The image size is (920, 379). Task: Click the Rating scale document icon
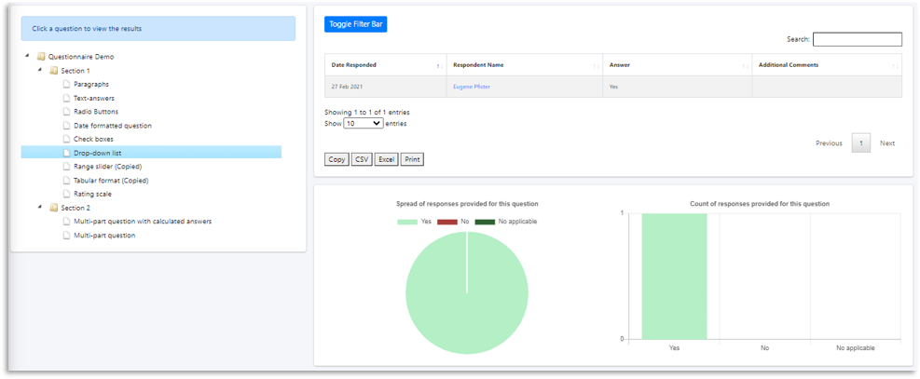(66, 194)
